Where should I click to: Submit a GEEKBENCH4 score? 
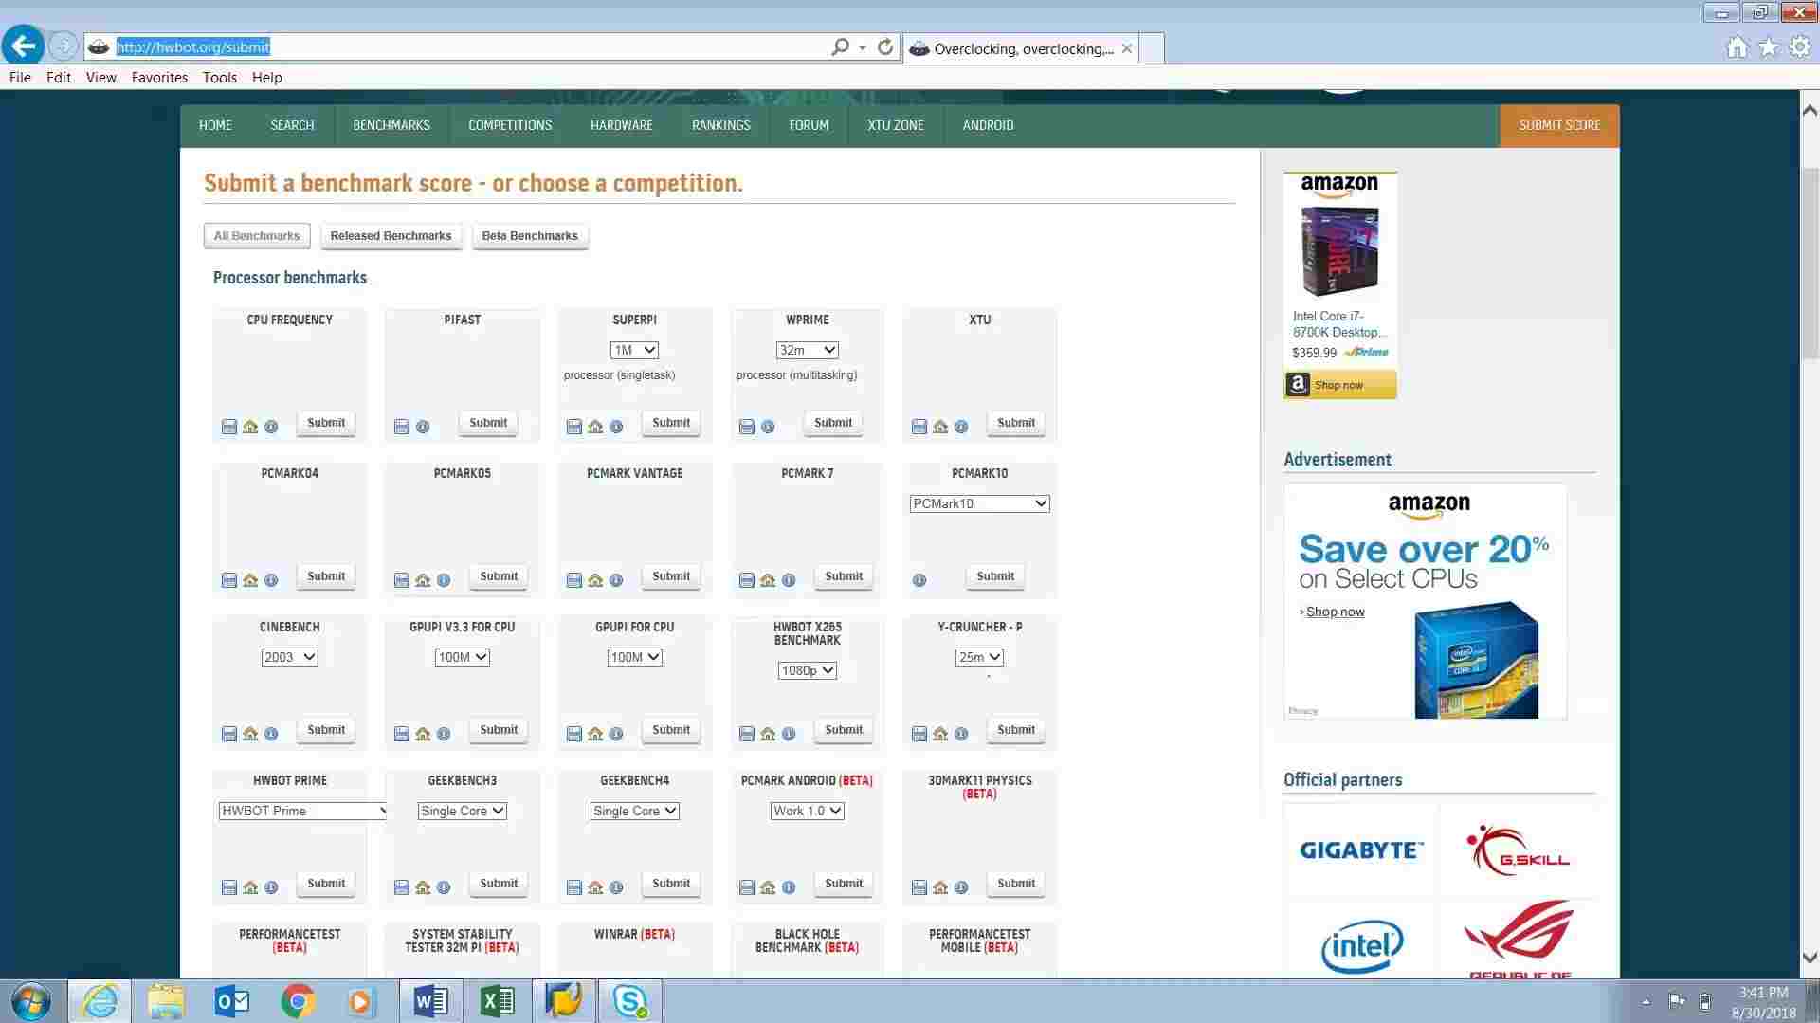click(671, 884)
